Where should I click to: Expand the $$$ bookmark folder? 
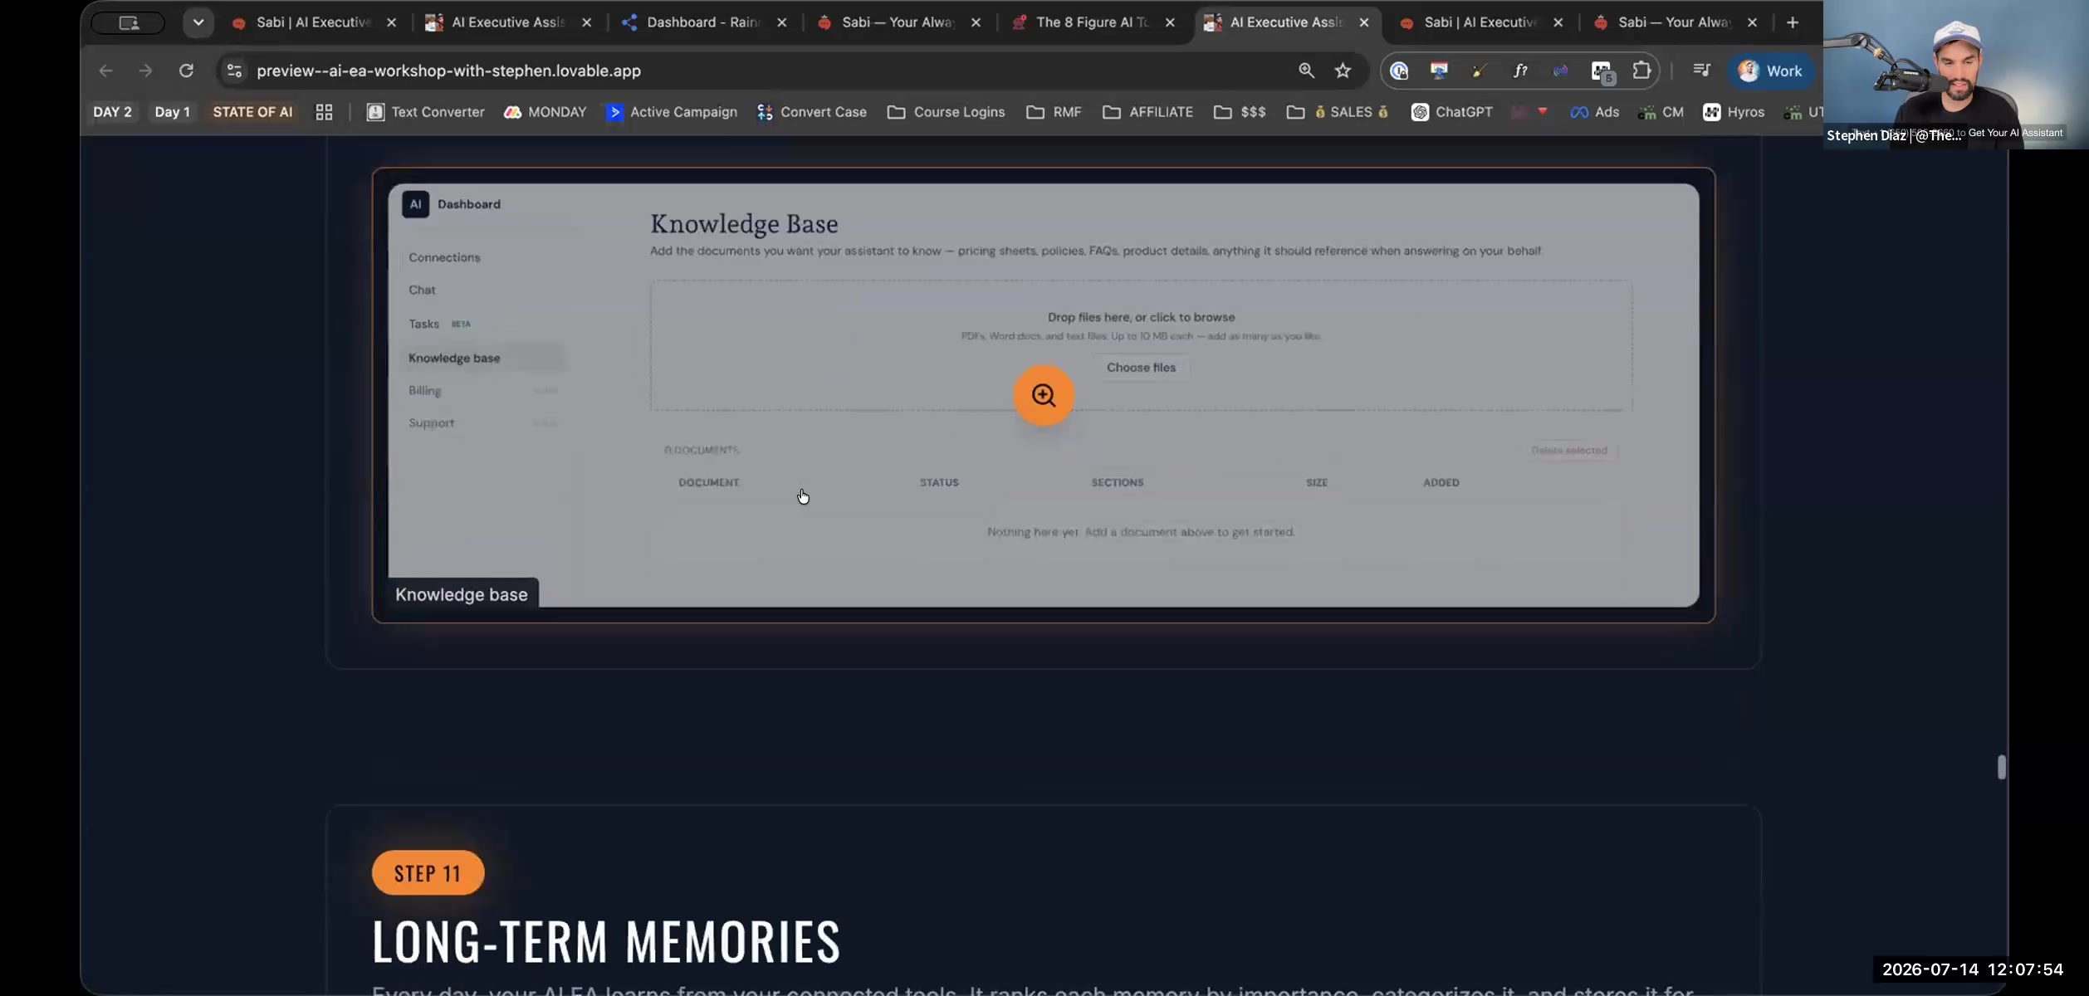[x=1240, y=112]
